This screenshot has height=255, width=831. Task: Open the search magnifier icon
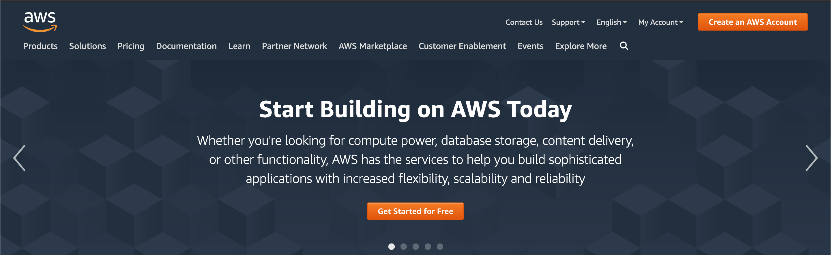pyautogui.click(x=624, y=46)
